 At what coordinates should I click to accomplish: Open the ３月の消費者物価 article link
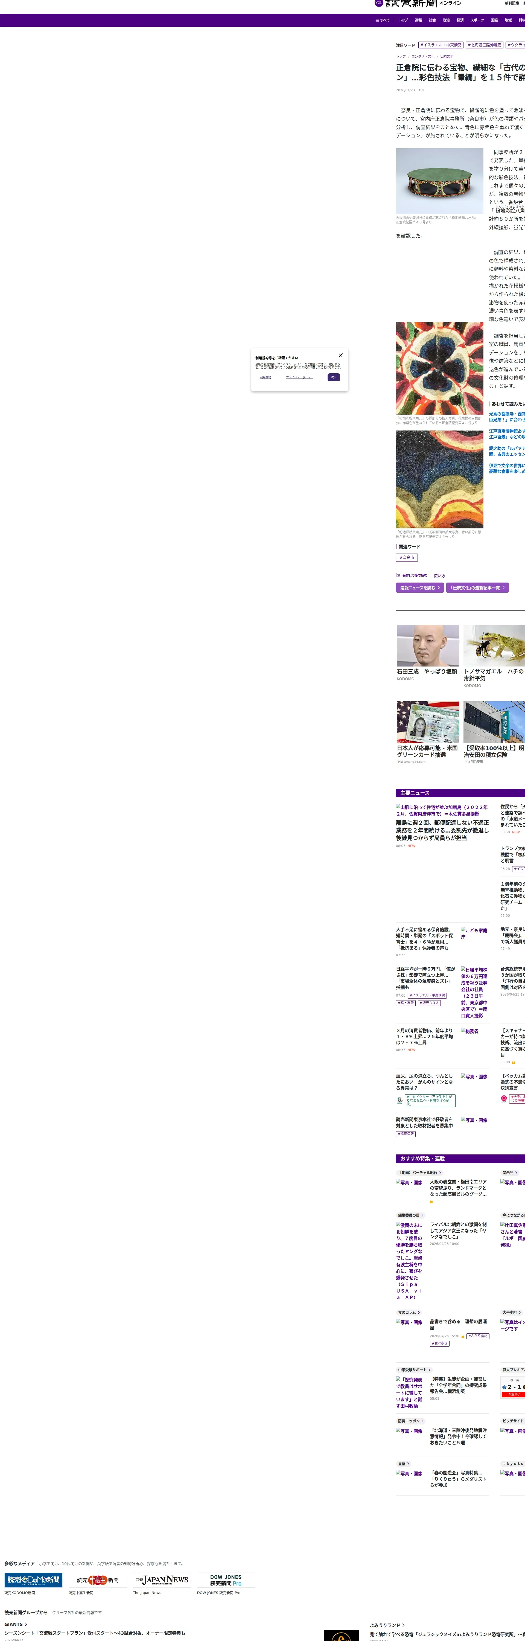click(424, 1037)
